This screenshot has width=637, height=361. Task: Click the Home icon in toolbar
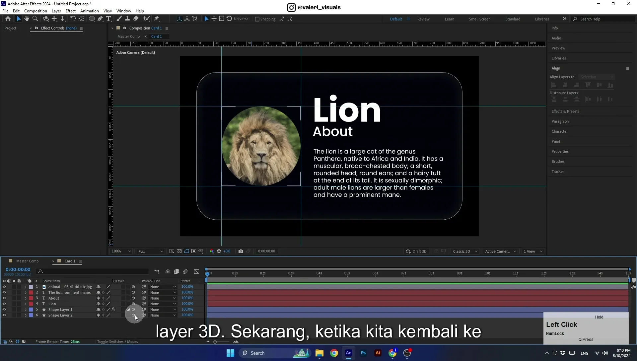tap(8, 19)
